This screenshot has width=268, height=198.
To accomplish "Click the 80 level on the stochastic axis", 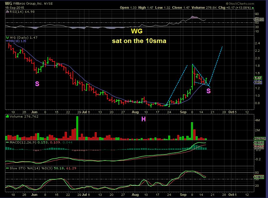I will pyautogui.click(x=257, y=173).
